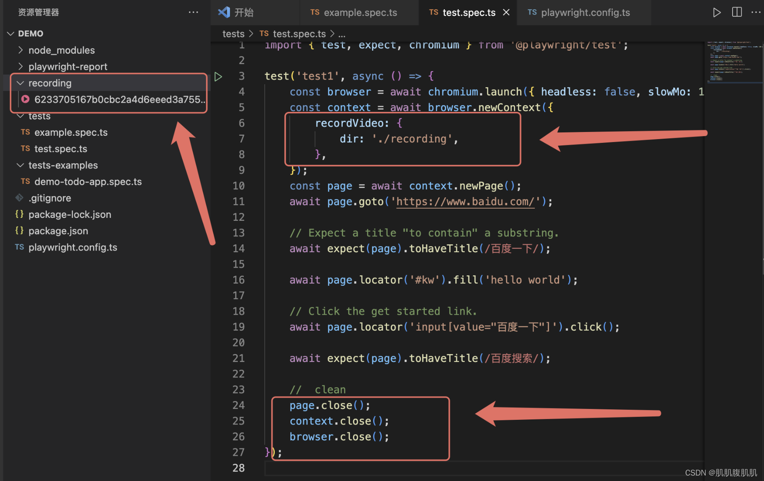Open demo-todo-app.spec.ts in the explorer

(x=88, y=181)
